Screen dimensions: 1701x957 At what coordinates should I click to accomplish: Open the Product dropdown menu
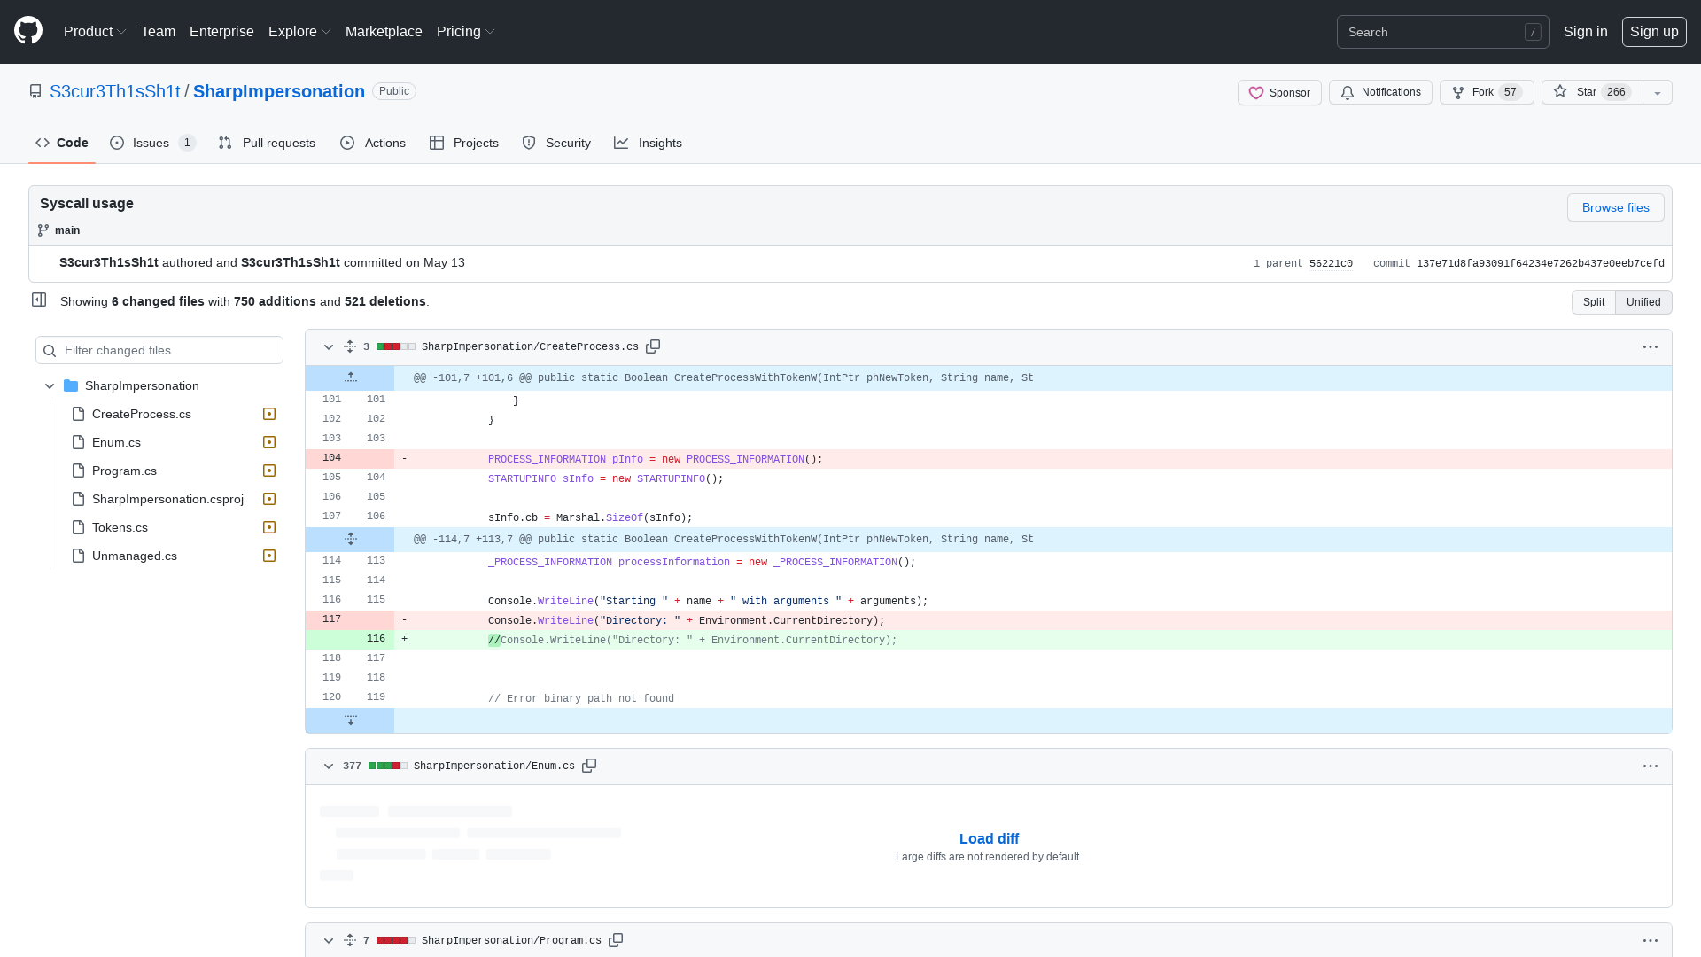[95, 32]
